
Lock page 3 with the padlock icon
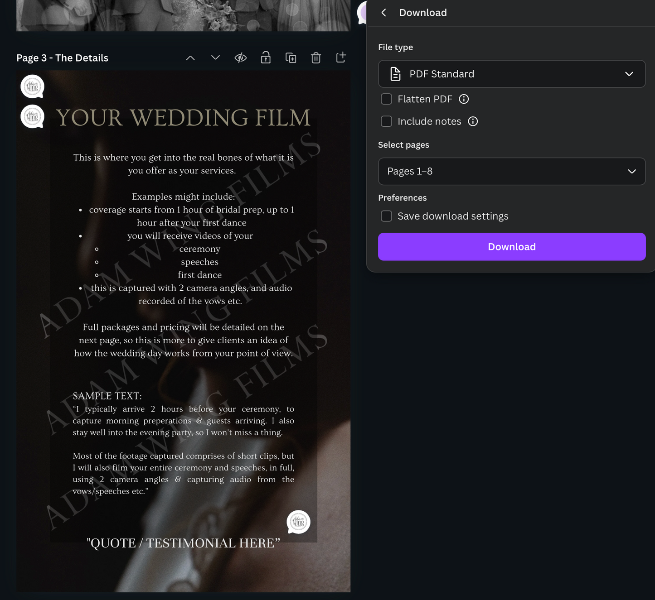tap(266, 58)
